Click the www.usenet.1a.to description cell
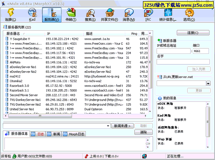This screenshot has width=215, height=160. [97, 39]
